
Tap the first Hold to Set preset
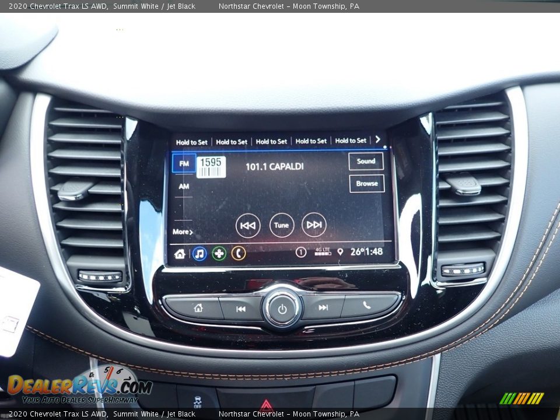(x=191, y=141)
